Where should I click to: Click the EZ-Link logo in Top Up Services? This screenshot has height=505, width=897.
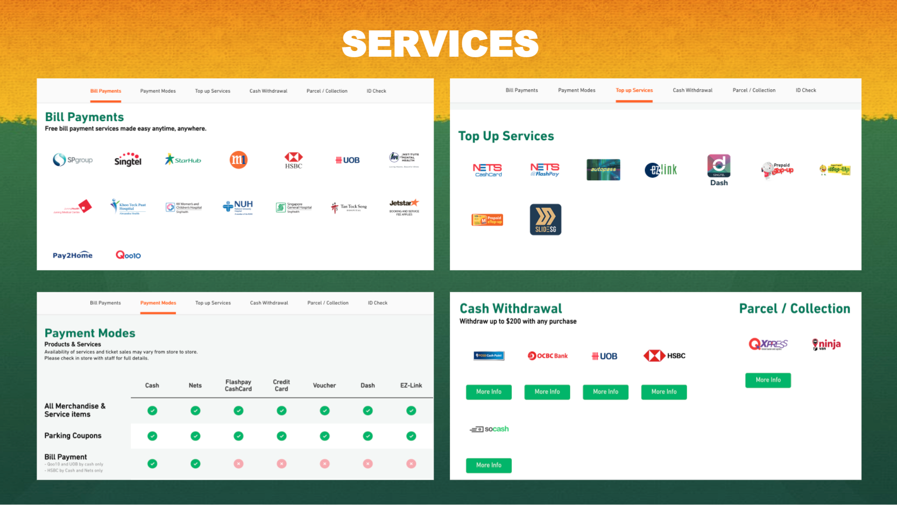pyautogui.click(x=661, y=170)
